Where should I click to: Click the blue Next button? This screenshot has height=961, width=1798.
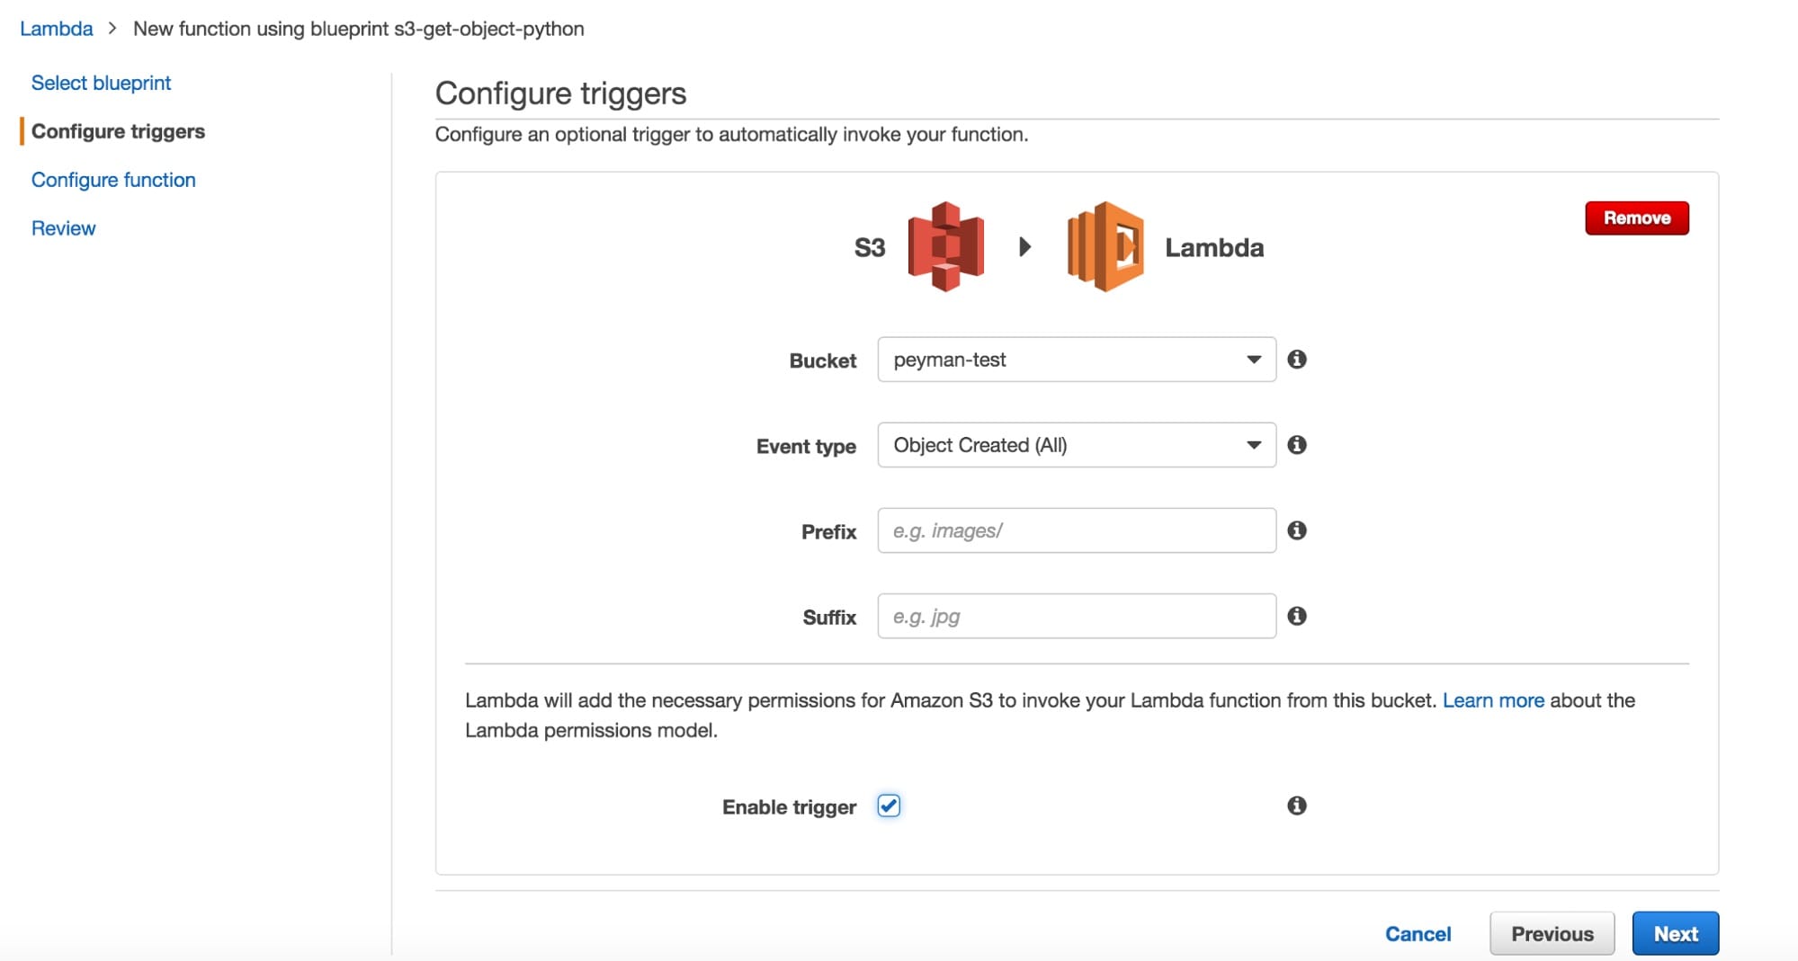tap(1675, 933)
